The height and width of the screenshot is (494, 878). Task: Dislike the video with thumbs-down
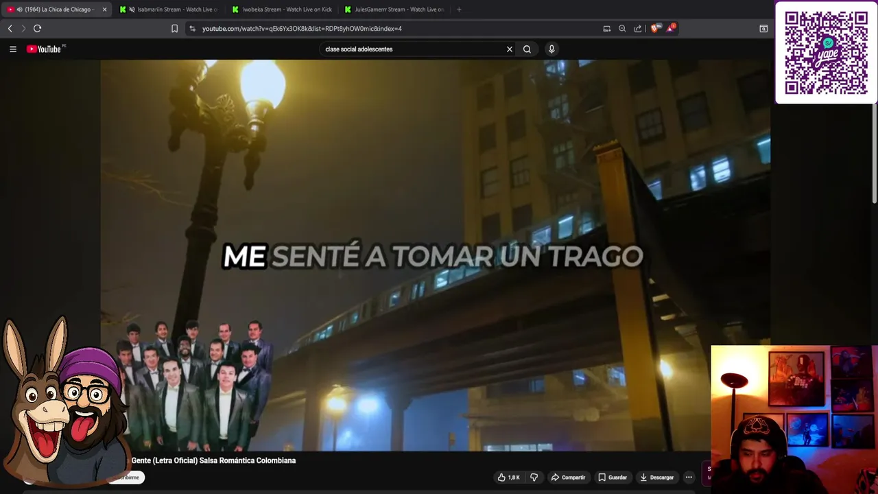[x=534, y=477]
